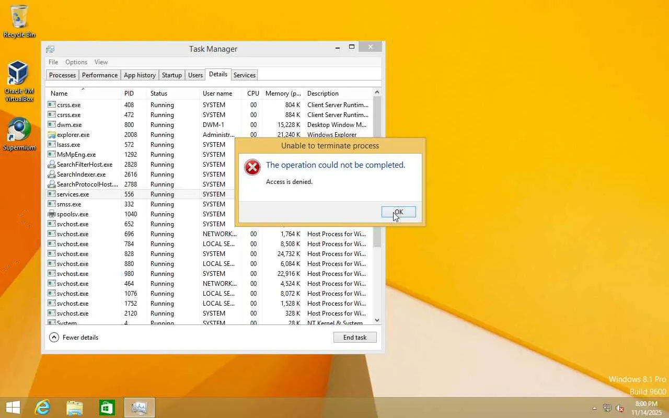
Task: Sort by the CPU column header
Action: 252,94
